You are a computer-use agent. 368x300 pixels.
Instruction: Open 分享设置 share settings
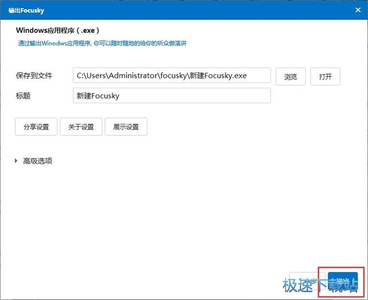tap(36, 126)
